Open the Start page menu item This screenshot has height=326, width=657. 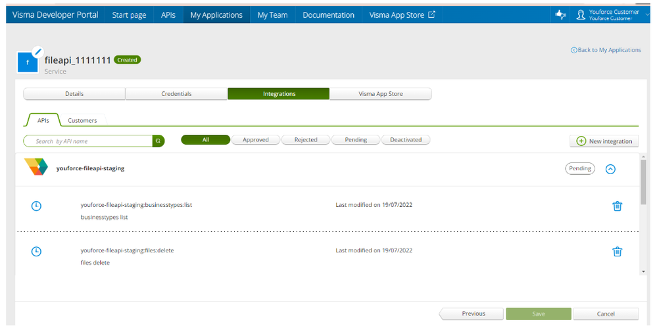129,15
